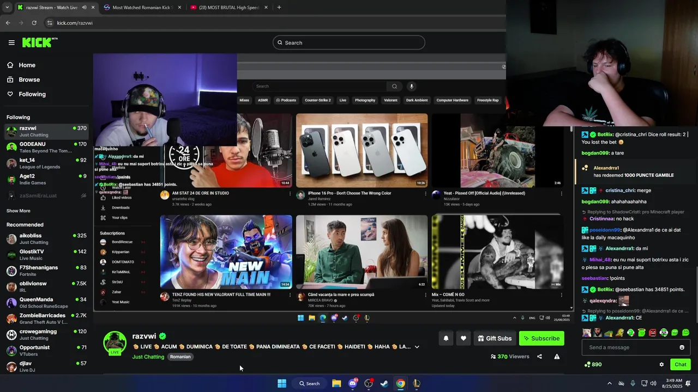Open a new browser tab

point(279,7)
